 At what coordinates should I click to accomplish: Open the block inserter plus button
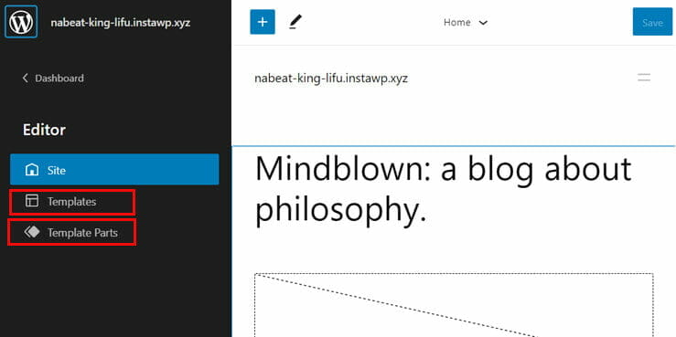263,22
